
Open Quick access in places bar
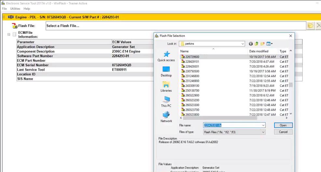(166, 56)
